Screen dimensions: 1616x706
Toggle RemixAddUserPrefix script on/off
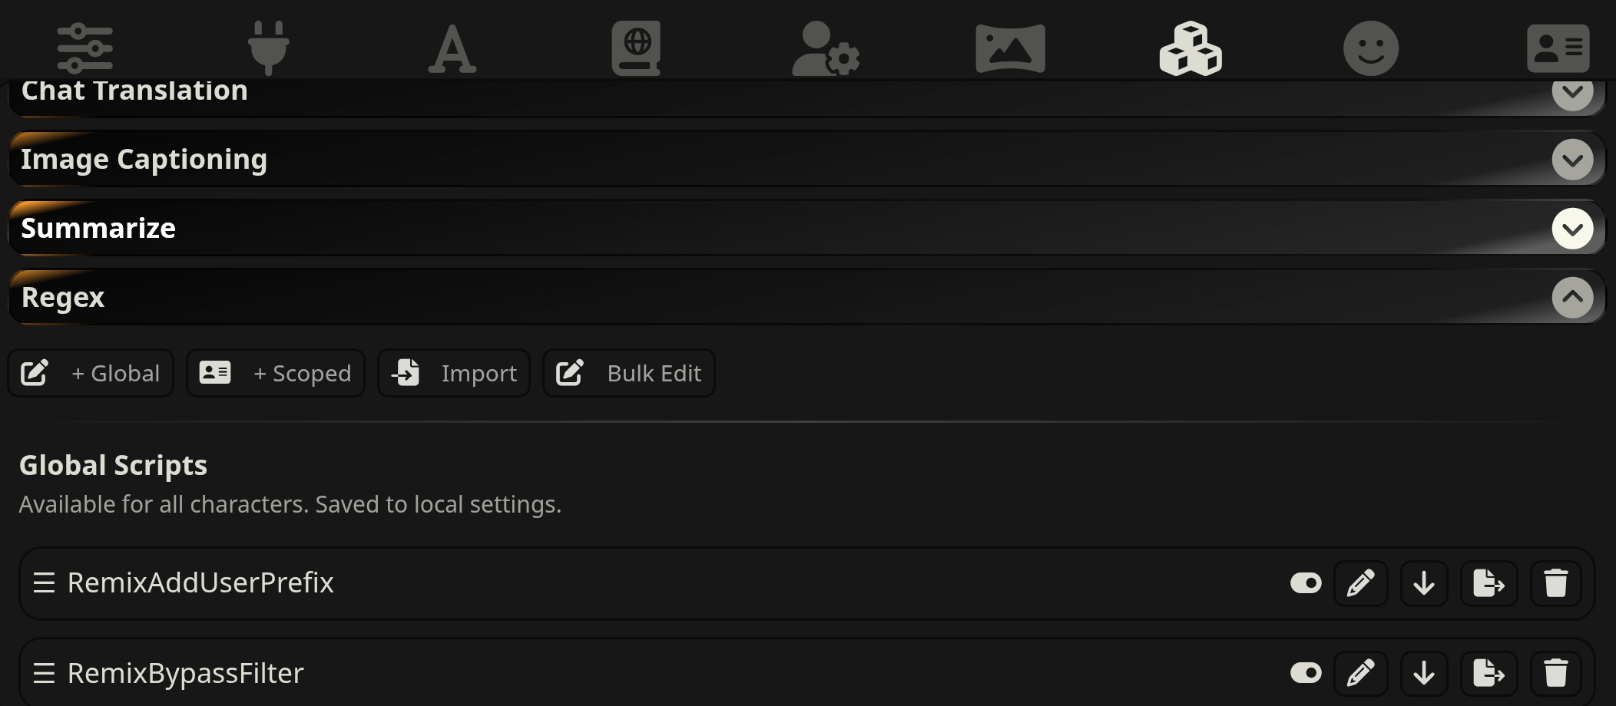(x=1306, y=583)
